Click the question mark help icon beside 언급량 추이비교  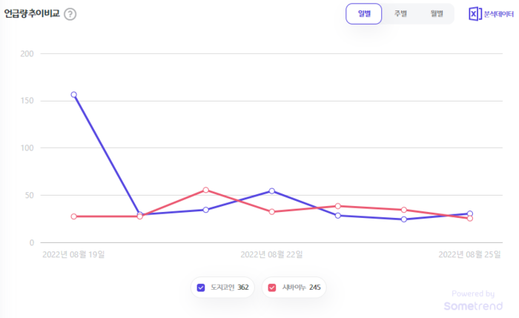click(x=70, y=15)
